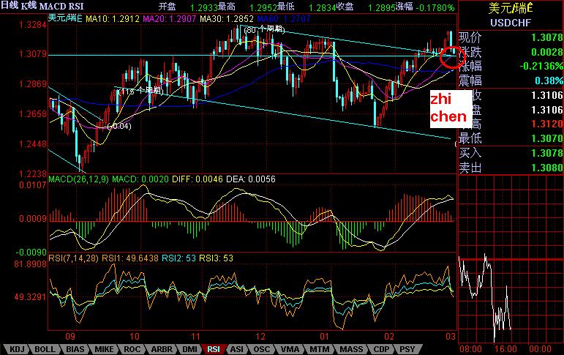Click the 震幅 amplitude value 0.38%
564x355 pixels.
pyautogui.click(x=549, y=81)
